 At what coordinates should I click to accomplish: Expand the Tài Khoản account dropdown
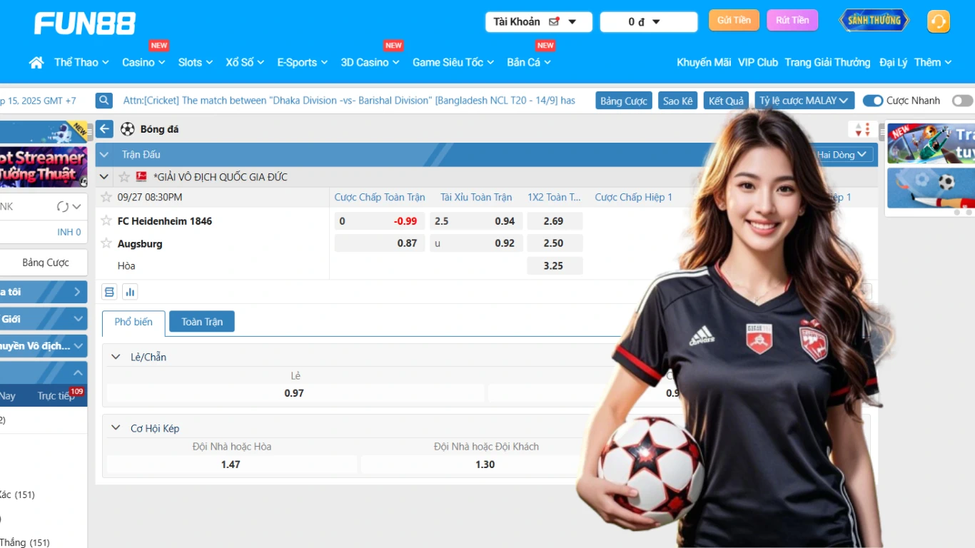pos(539,22)
